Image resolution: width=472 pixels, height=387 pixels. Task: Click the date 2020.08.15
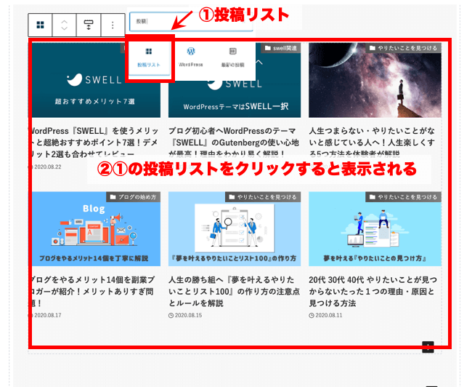[x=189, y=315]
